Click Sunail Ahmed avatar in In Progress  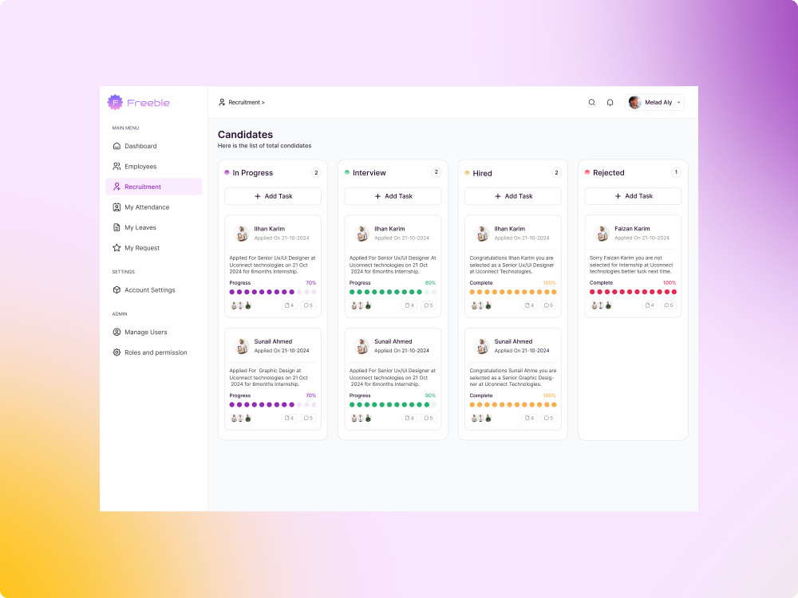[x=242, y=346]
